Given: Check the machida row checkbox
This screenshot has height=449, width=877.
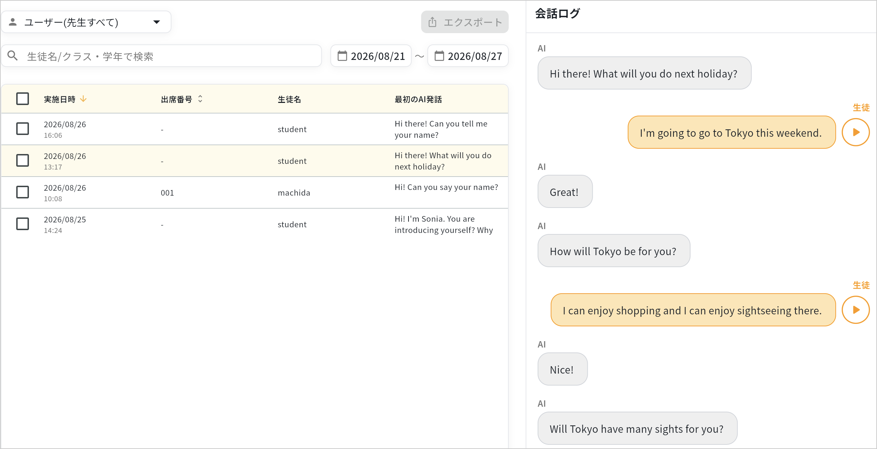Looking at the screenshot, I should (x=23, y=192).
